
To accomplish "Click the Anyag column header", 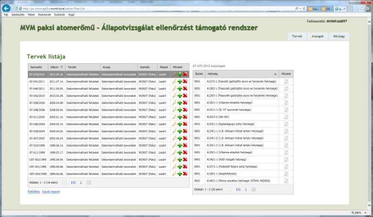I will click(x=119, y=67).
